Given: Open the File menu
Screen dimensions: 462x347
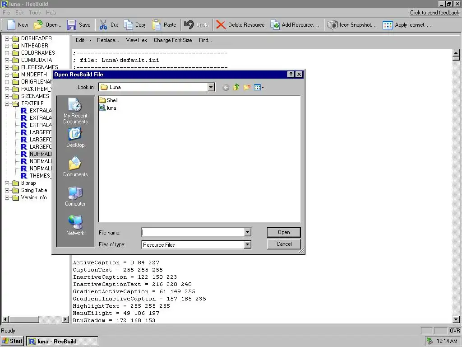Looking at the screenshot, I should point(6,13).
